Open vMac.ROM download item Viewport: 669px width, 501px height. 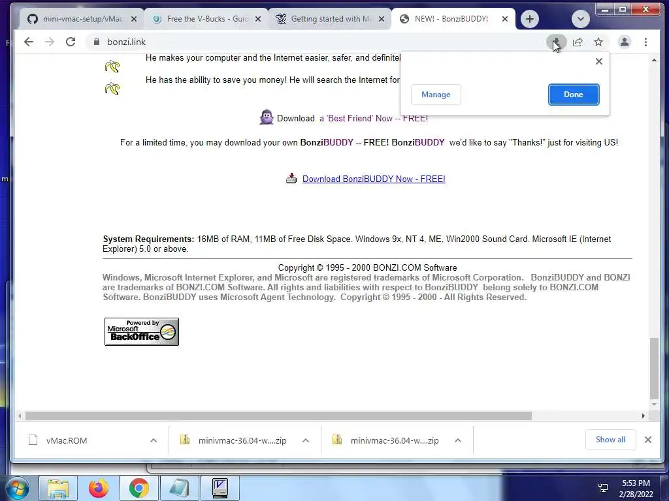coord(67,440)
